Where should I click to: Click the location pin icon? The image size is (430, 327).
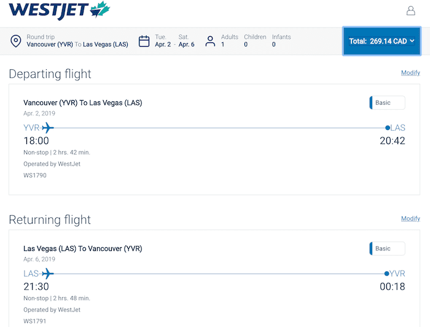[x=15, y=41]
